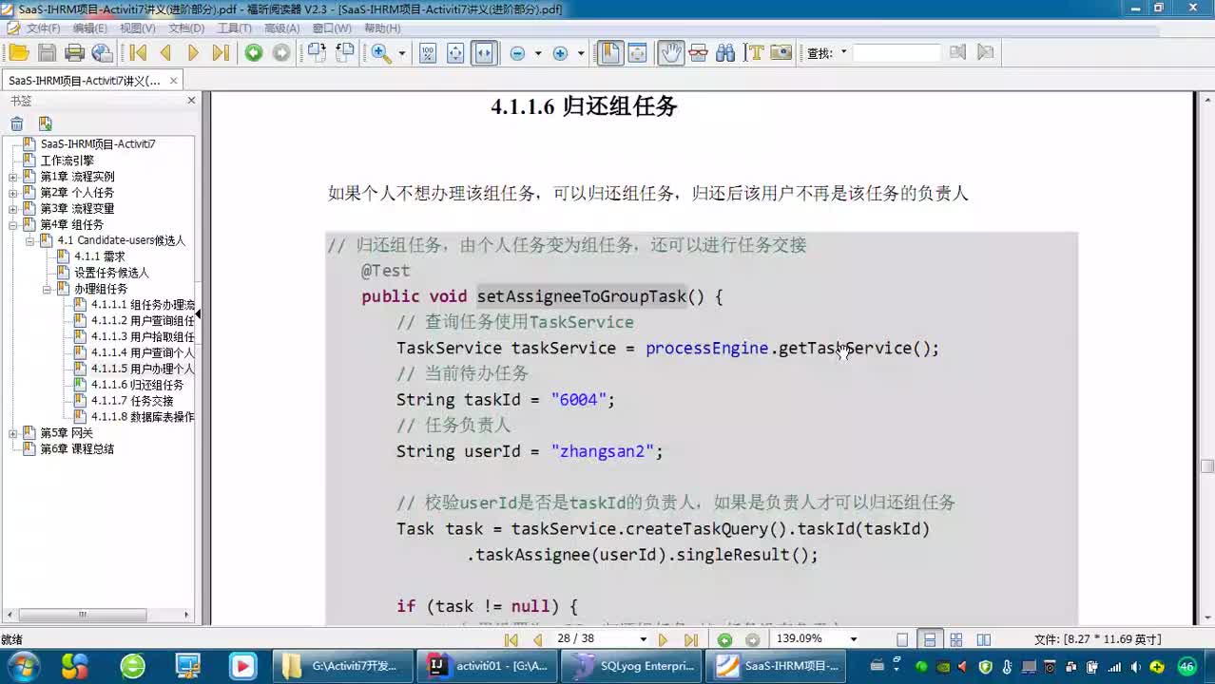This screenshot has width=1215, height=684.
Task: Click the email/send document globe icon
Action: tap(102, 53)
